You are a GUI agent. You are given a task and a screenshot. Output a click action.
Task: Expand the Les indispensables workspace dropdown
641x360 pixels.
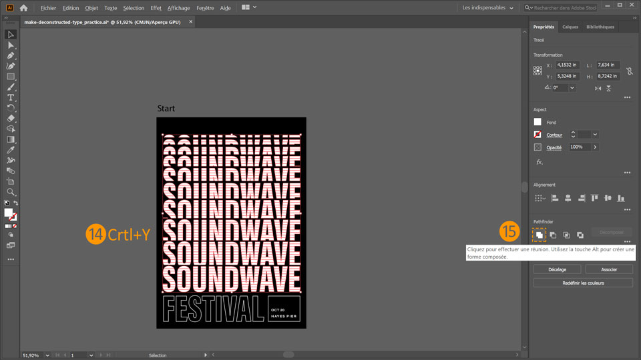tap(511, 8)
